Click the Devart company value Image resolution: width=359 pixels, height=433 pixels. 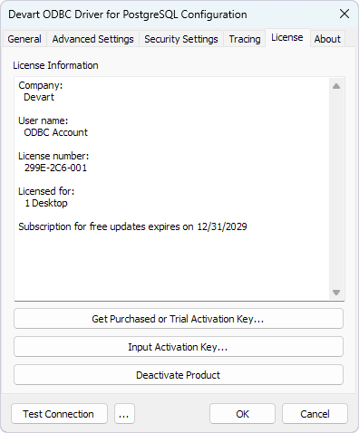click(39, 97)
